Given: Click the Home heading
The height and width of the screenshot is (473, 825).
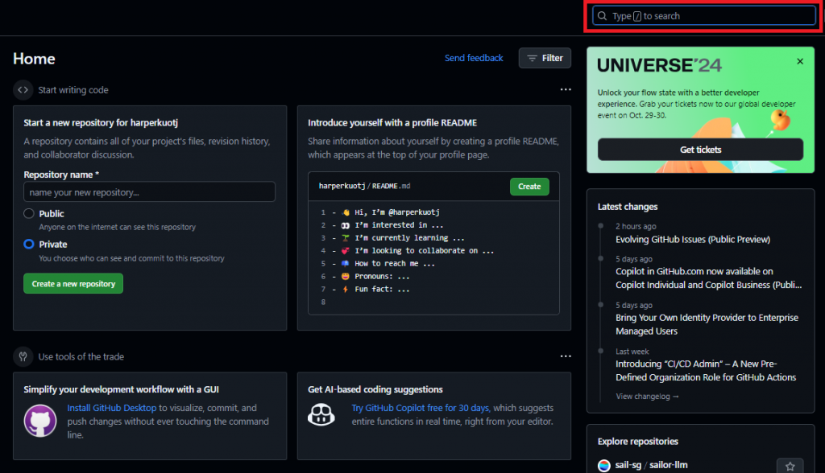Looking at the screenshot, I should (x=34, y=59).
